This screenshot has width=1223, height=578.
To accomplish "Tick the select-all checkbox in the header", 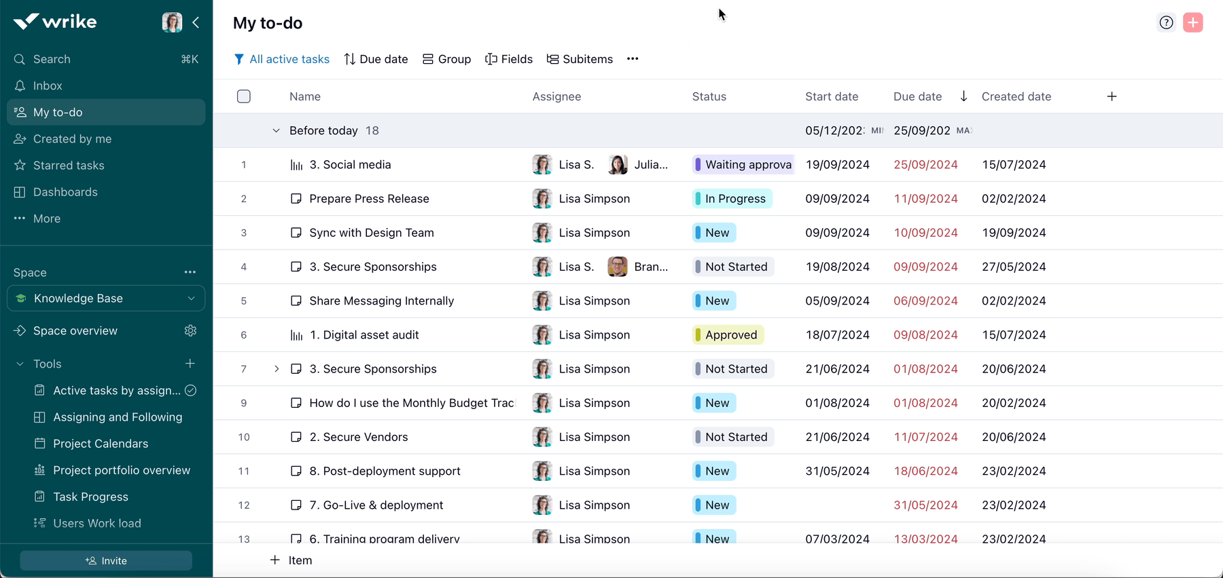I will pos(244,96).
